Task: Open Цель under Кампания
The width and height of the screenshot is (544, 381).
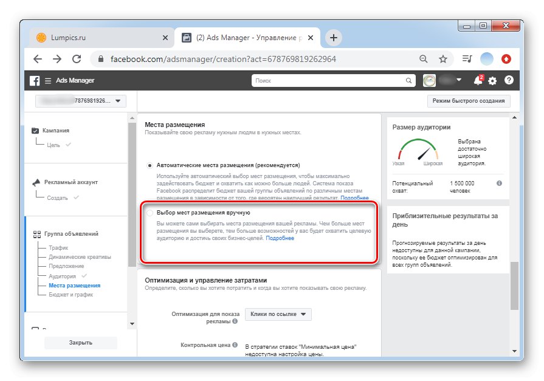Action: [x=53, y=145]
